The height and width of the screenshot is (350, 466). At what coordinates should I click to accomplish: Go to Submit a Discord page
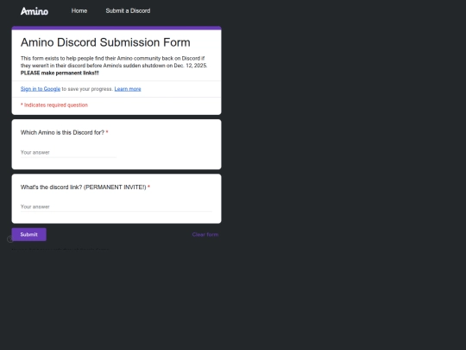[x=128, y=10]
